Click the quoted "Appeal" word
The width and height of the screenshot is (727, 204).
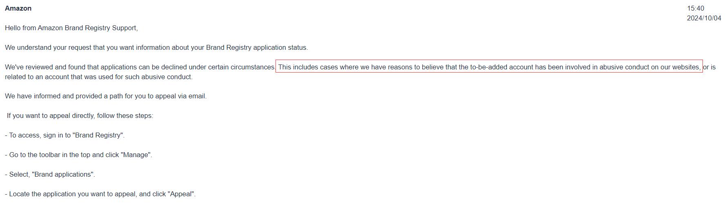pyautogui.click(x=181, y=194)
